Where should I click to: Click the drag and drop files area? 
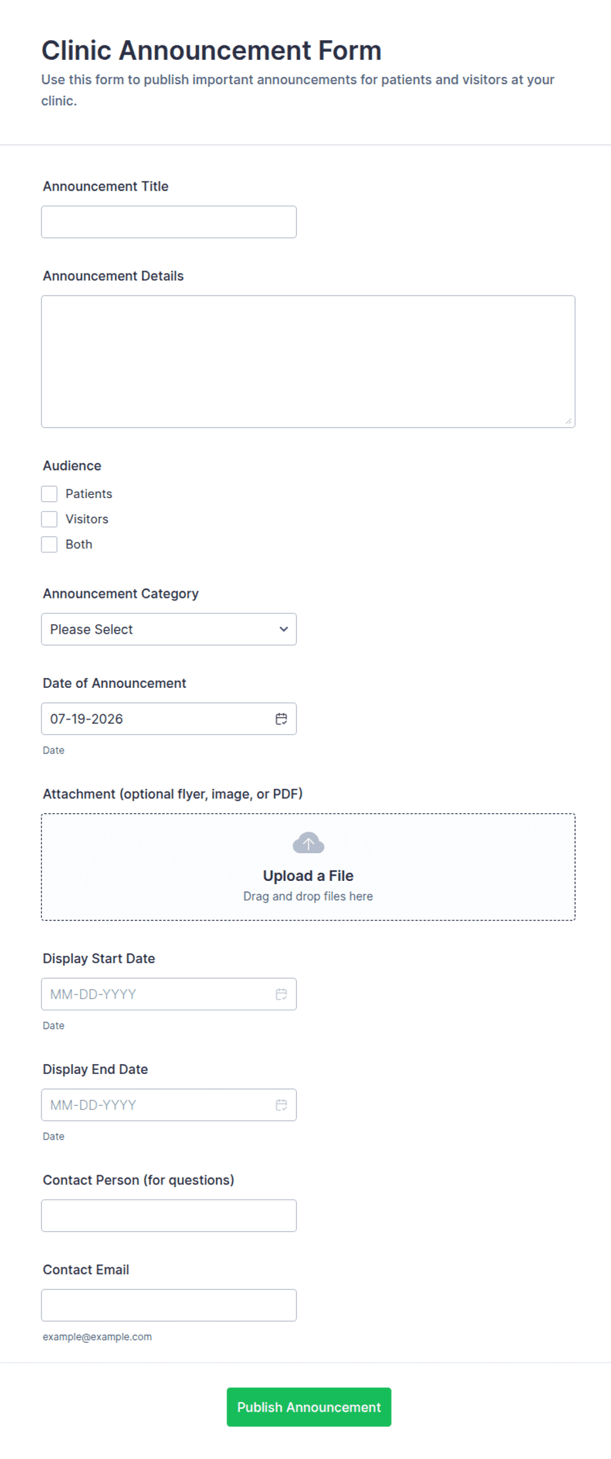click(308, 867)
